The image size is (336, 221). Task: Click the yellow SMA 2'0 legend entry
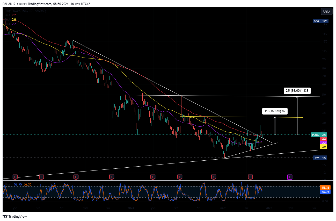(10, 20)
